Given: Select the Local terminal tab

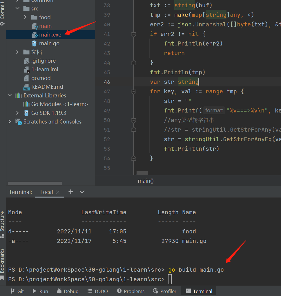Looking at the screenshot, I should coord(46,192).
